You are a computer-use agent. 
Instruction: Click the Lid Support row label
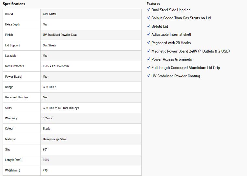[x=12, y=45]
